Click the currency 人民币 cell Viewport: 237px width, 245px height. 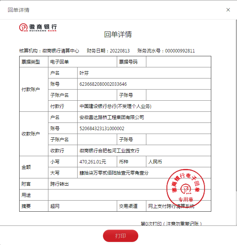(x=155, y=162)
